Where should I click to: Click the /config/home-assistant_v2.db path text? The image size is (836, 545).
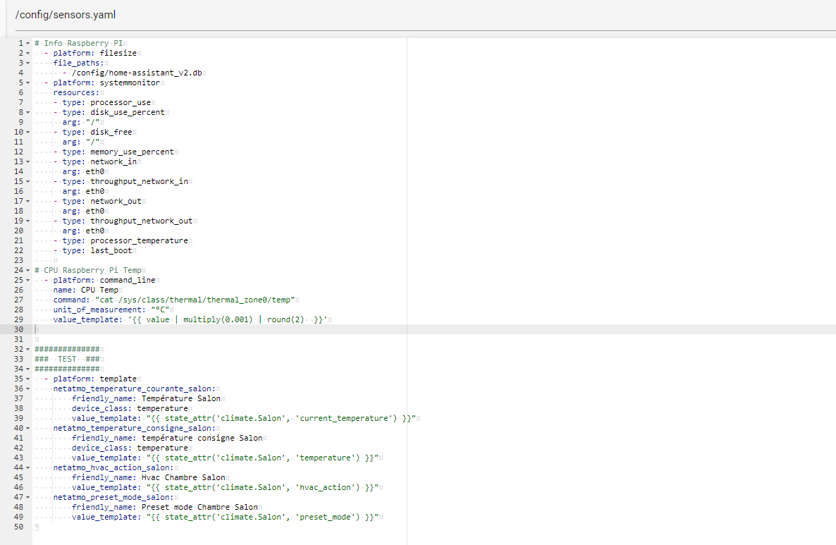[x=137, y=73]
